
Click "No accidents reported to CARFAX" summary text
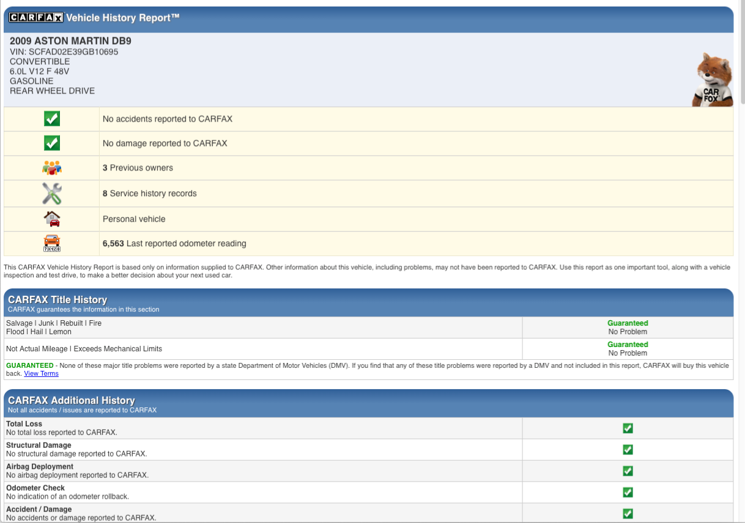168,119
